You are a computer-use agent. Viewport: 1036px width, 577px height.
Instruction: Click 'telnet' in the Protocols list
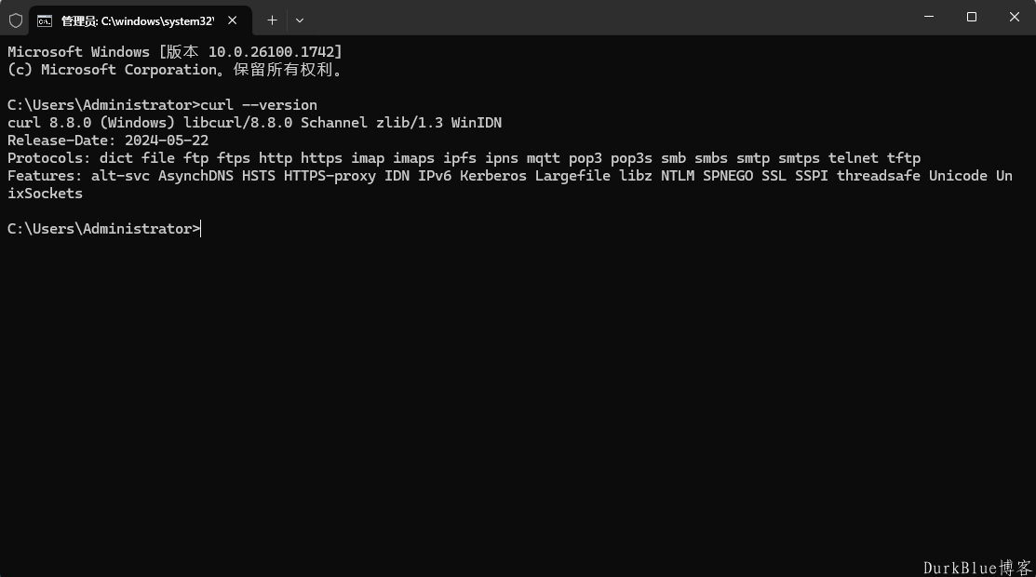853,158
